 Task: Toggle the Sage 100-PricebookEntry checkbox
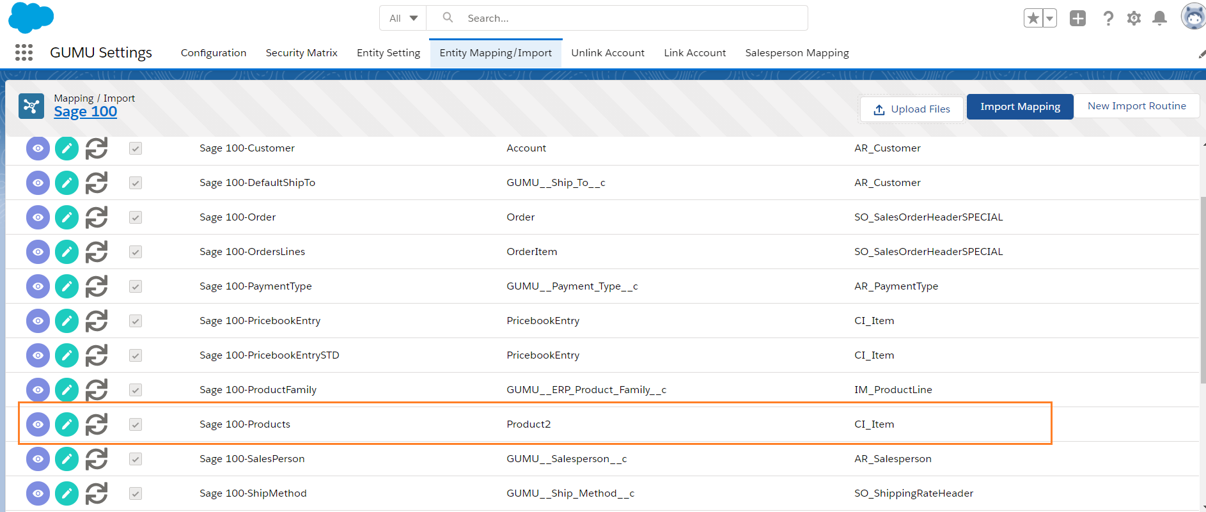coord(136,321)
